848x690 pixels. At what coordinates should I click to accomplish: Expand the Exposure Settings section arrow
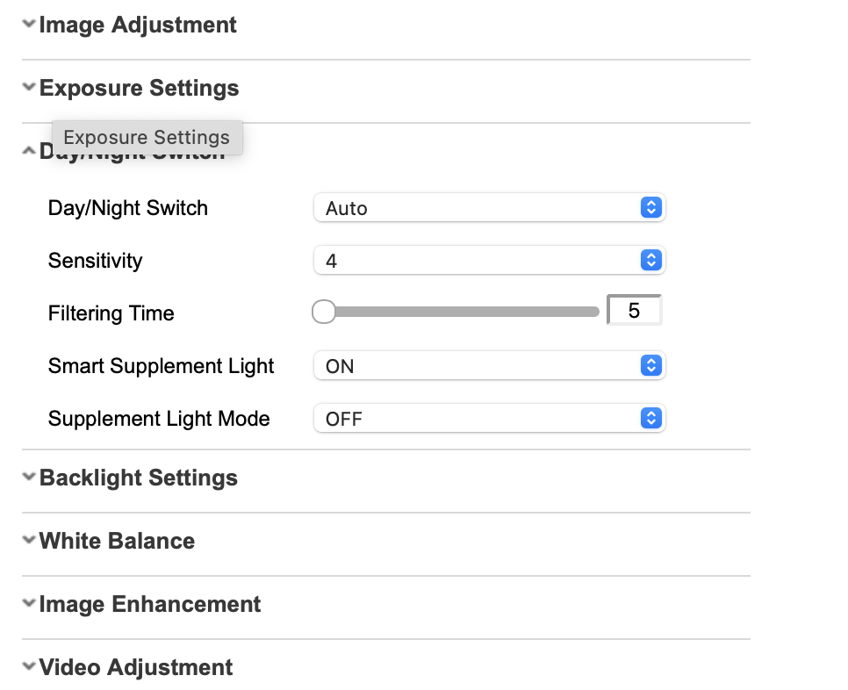pyautogui.click(x=30, y=88)
